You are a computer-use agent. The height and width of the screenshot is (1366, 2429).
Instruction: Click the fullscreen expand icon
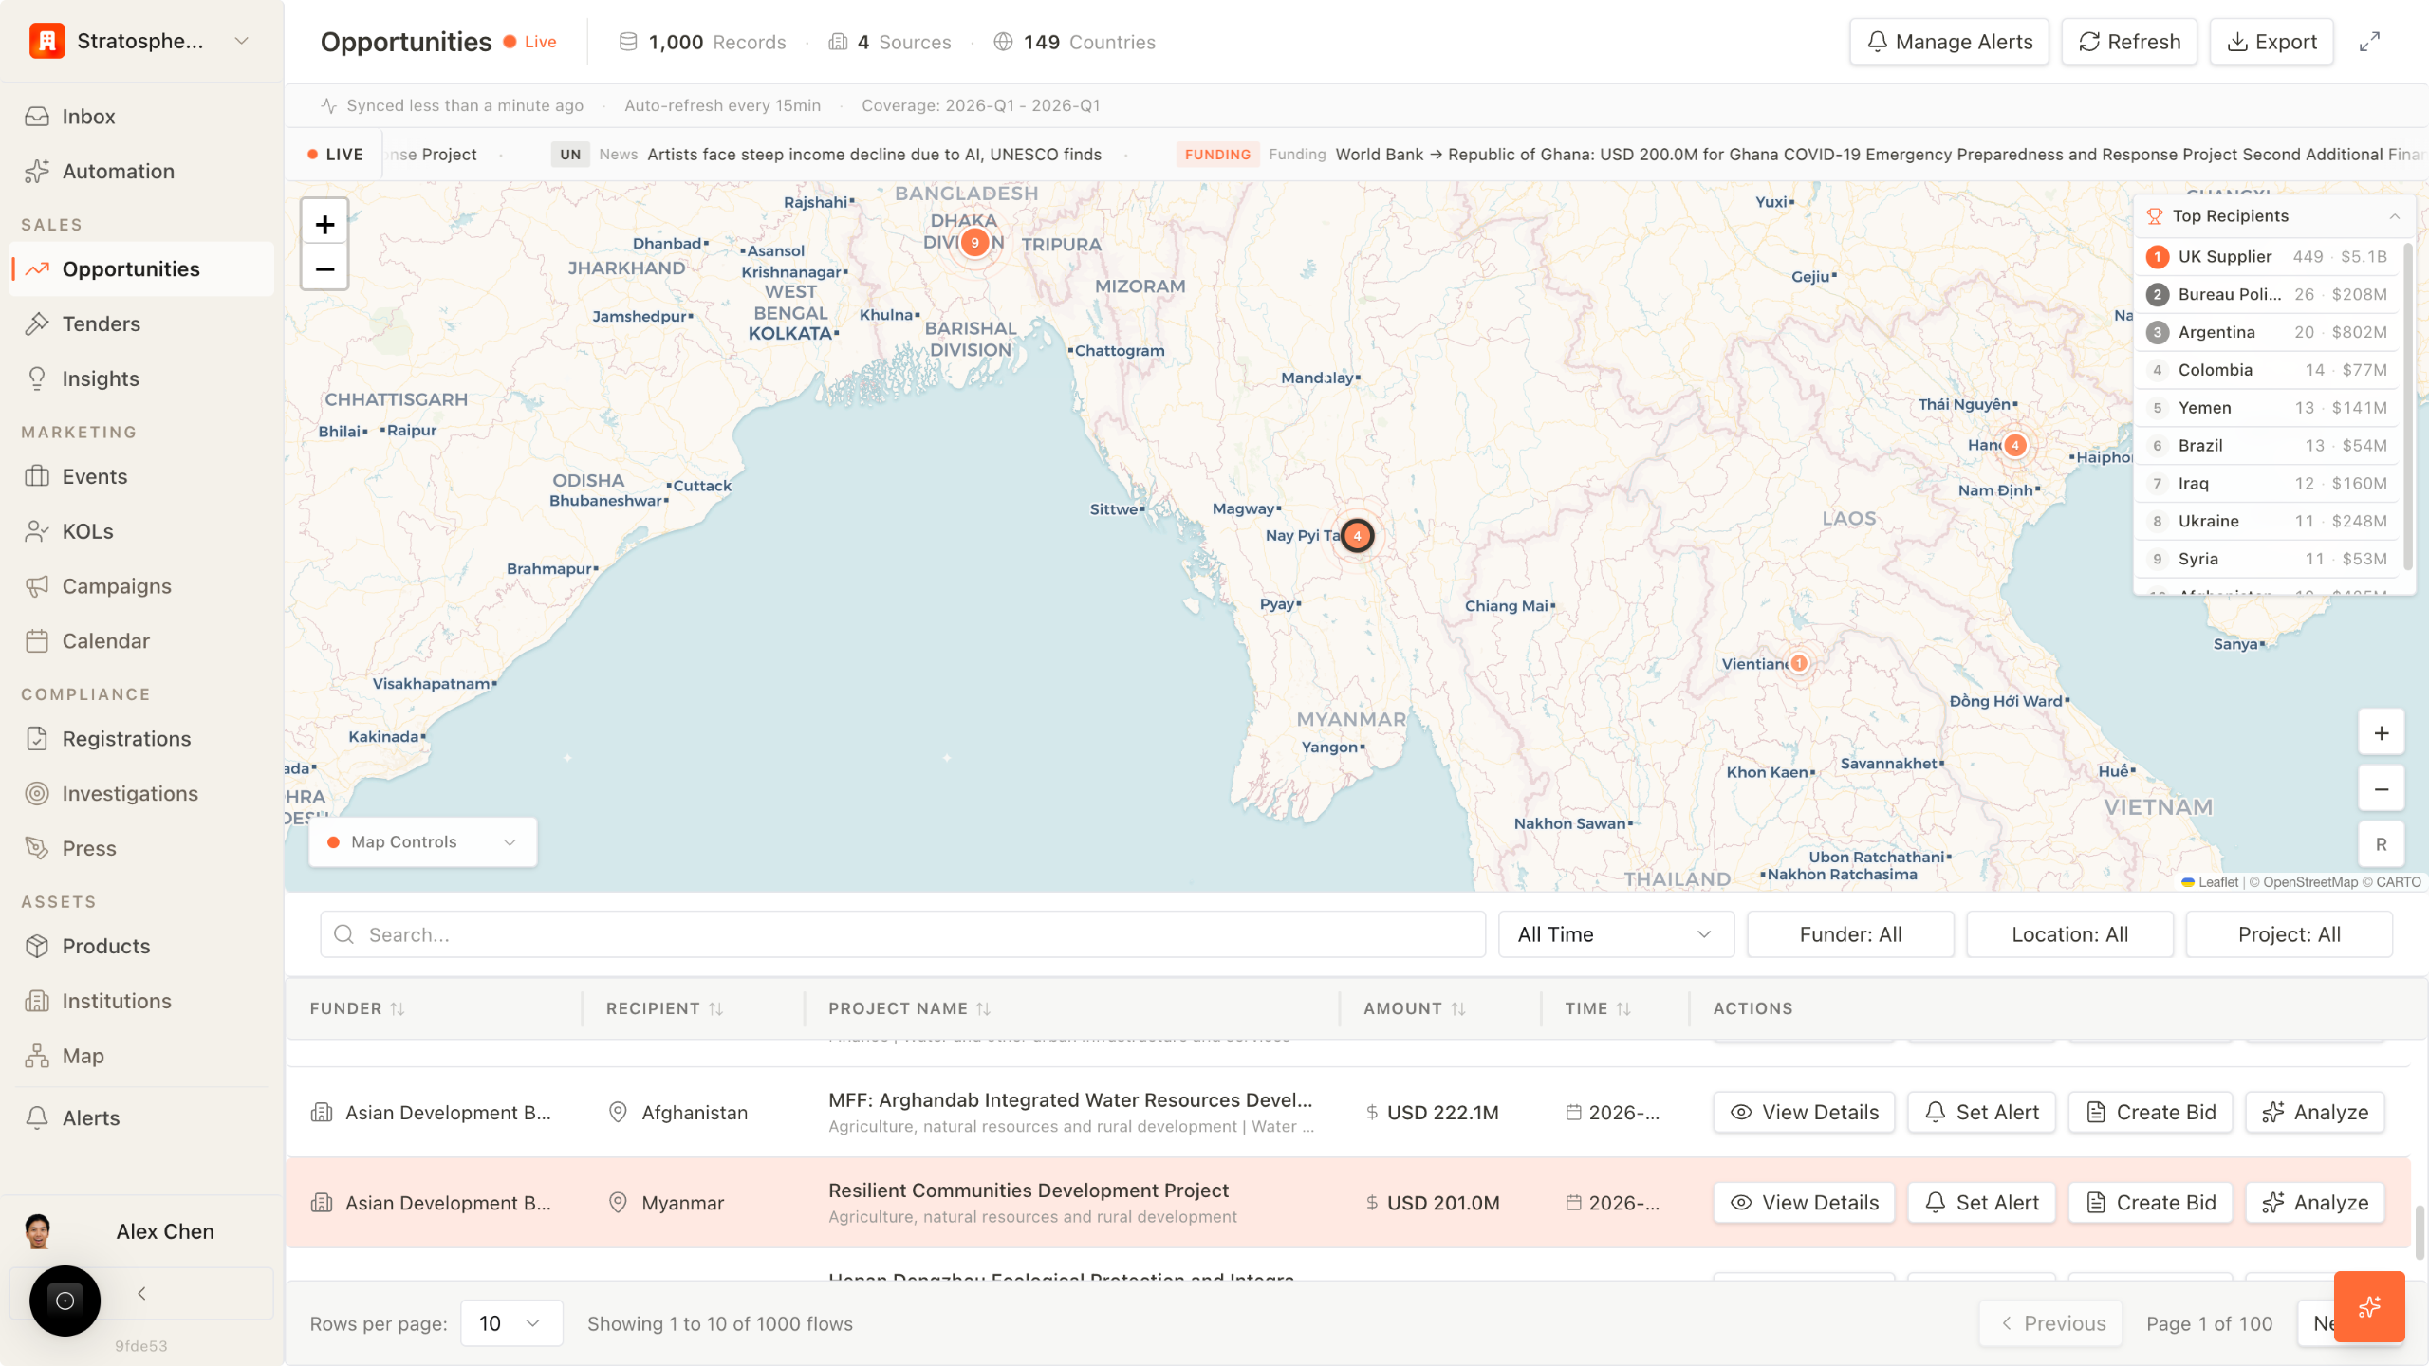tap(2369, 42)
